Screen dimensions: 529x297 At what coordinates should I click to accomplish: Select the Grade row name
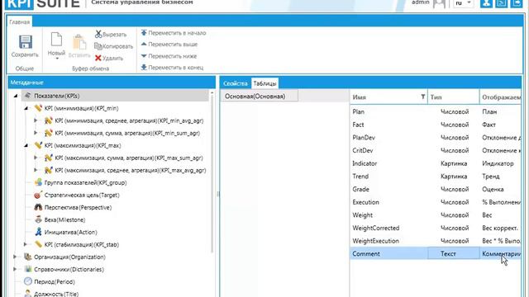(360, 189)
